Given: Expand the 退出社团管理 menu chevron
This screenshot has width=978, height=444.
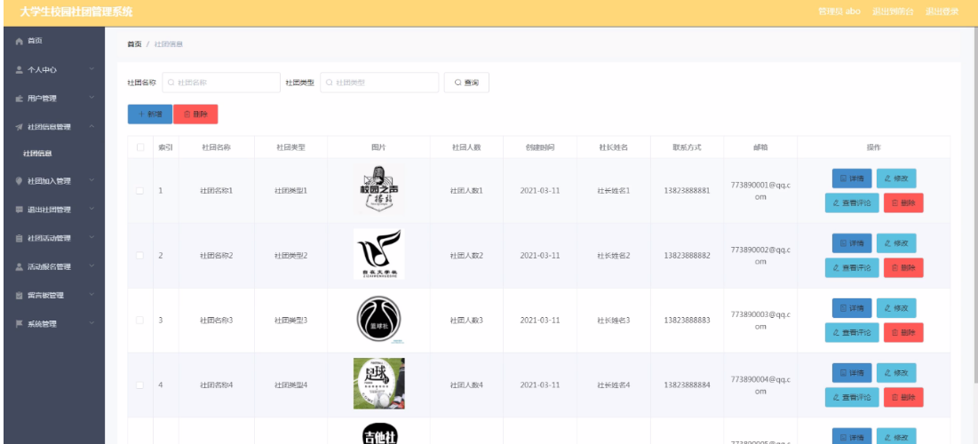Looking at the screenshot, I should tap(91, 210).
